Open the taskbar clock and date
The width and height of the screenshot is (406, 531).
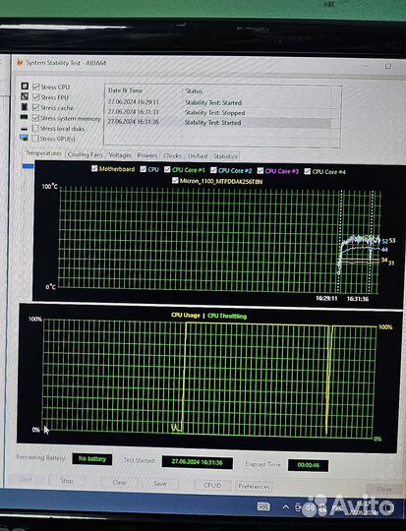click(x=364, y=508)
